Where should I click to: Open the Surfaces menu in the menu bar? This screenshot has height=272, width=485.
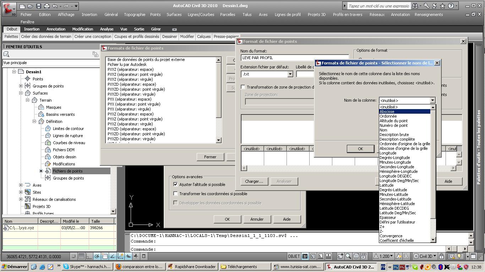pos(174,15)
